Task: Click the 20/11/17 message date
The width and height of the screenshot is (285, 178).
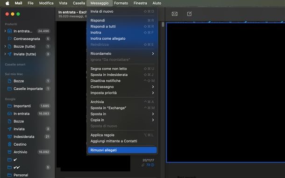Action: 148,160
